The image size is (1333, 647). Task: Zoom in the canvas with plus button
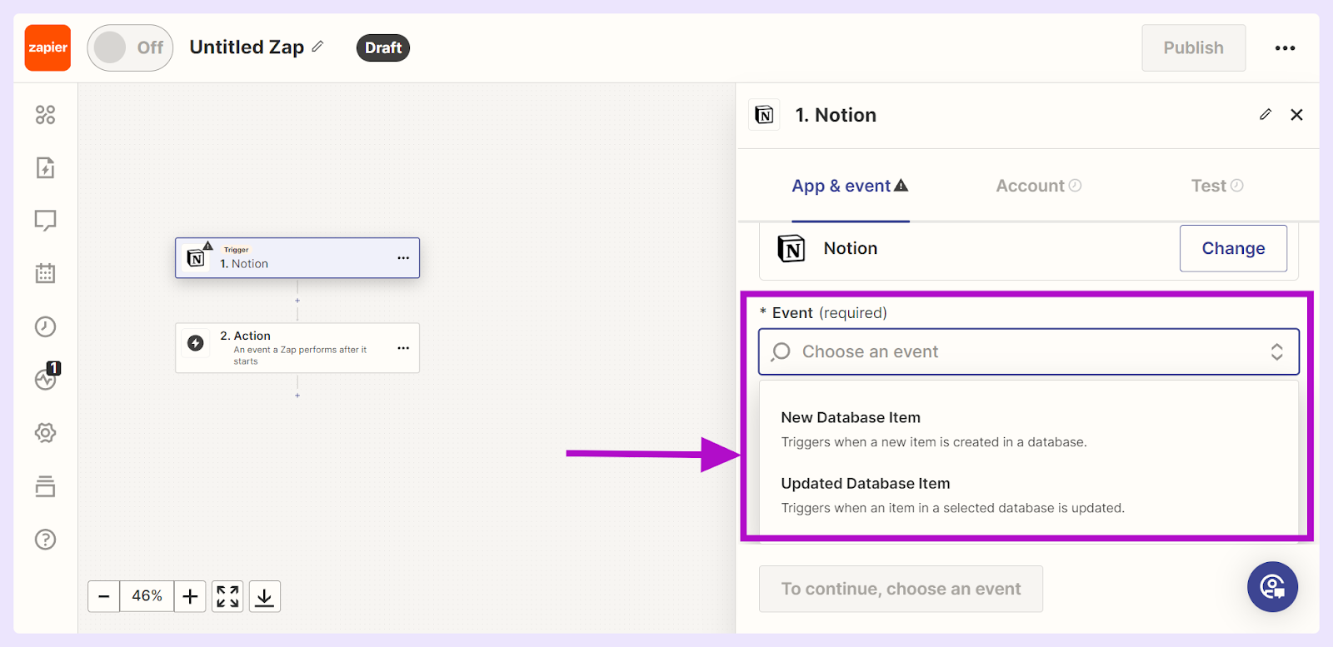[x=190, y=596]
